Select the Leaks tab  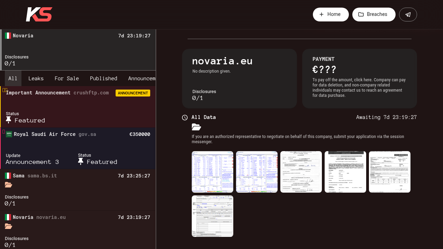click(36, 79)
